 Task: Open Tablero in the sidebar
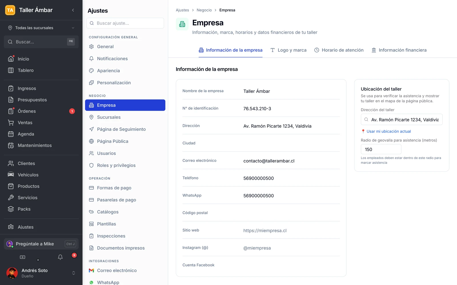click(x=41, y=70)
